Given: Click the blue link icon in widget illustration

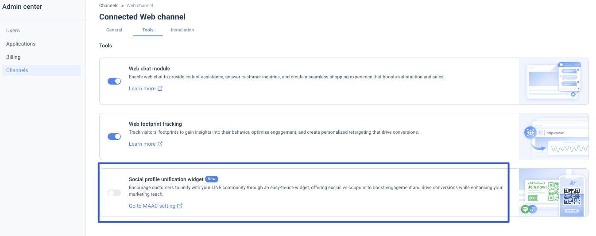Looking at the screenshot, I should tap(533, 209).
